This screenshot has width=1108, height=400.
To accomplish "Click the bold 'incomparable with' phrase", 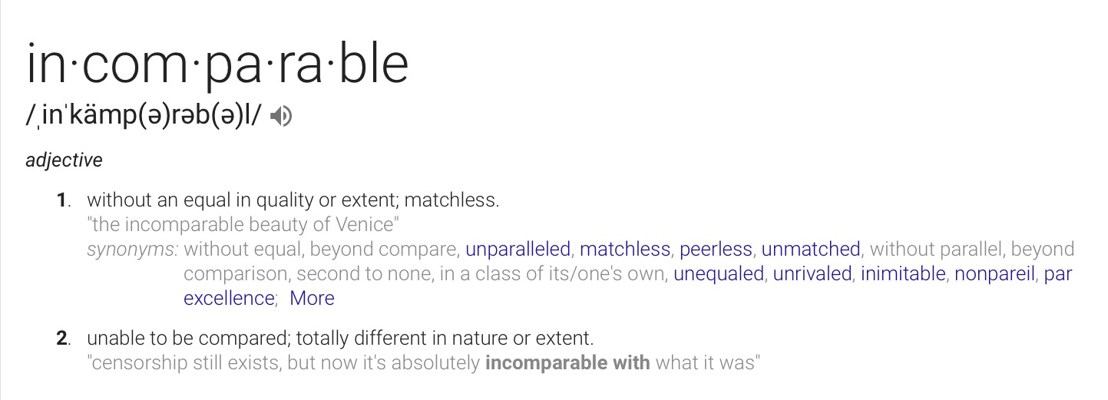I will pyautogui.click(x=567, y=362).
